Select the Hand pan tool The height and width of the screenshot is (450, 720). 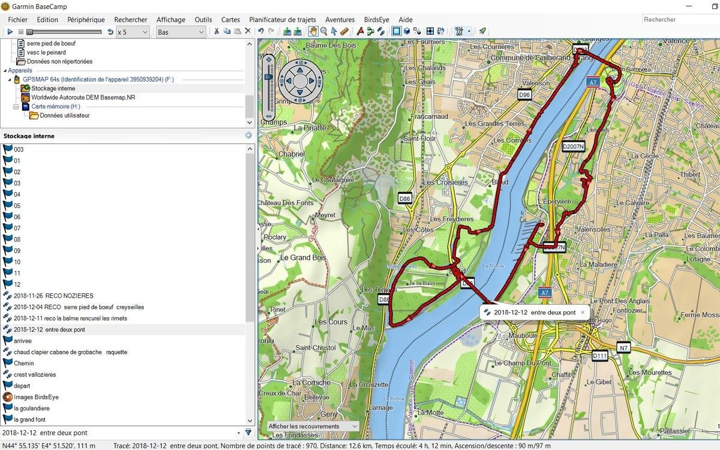click(313, 31)
